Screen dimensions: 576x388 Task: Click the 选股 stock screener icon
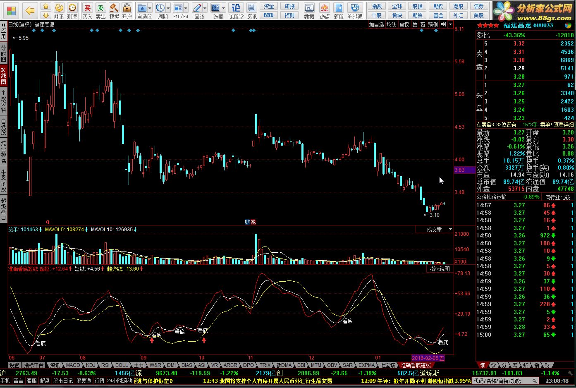(216, 8)
